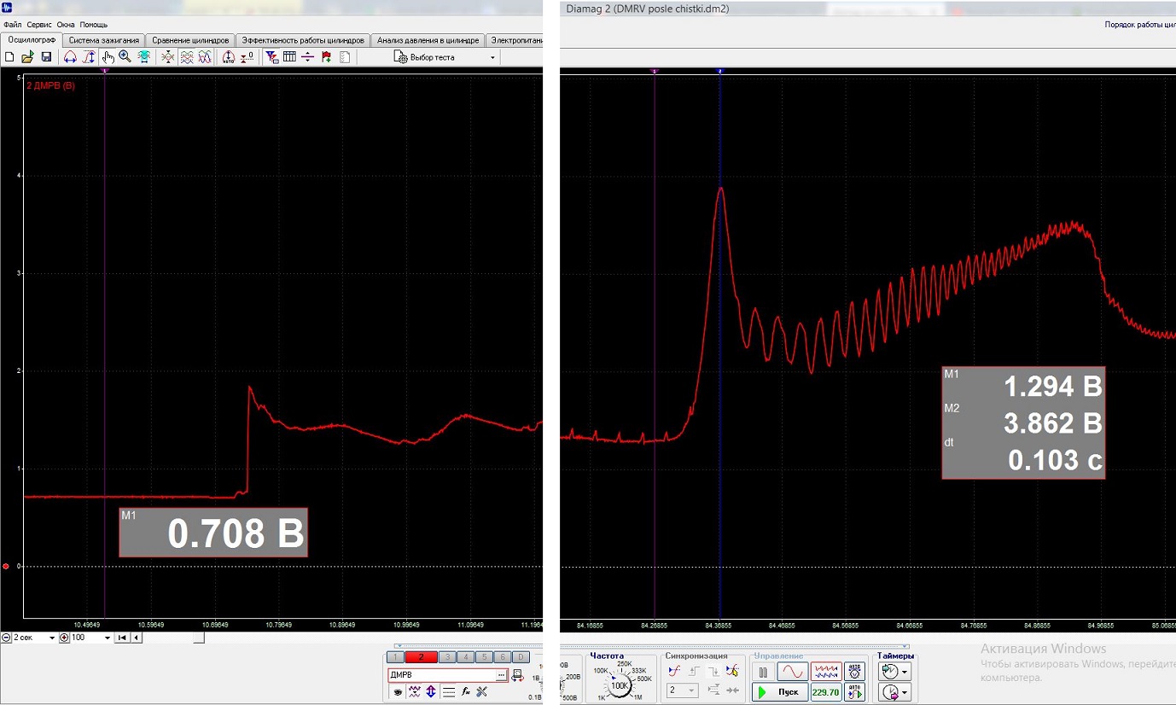
Task: Switch to Анализ давления в цилиндре tab
Action: (429, 40)
